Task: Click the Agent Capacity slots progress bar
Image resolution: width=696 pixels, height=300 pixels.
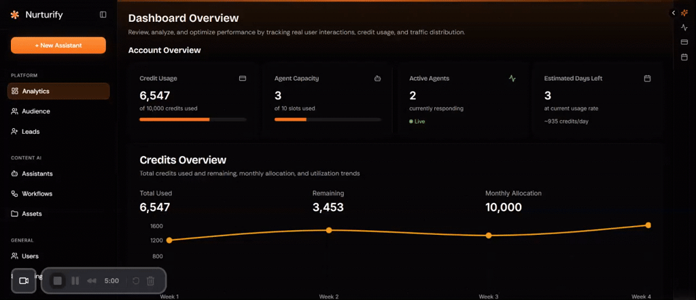Action: tap(328, 119)
